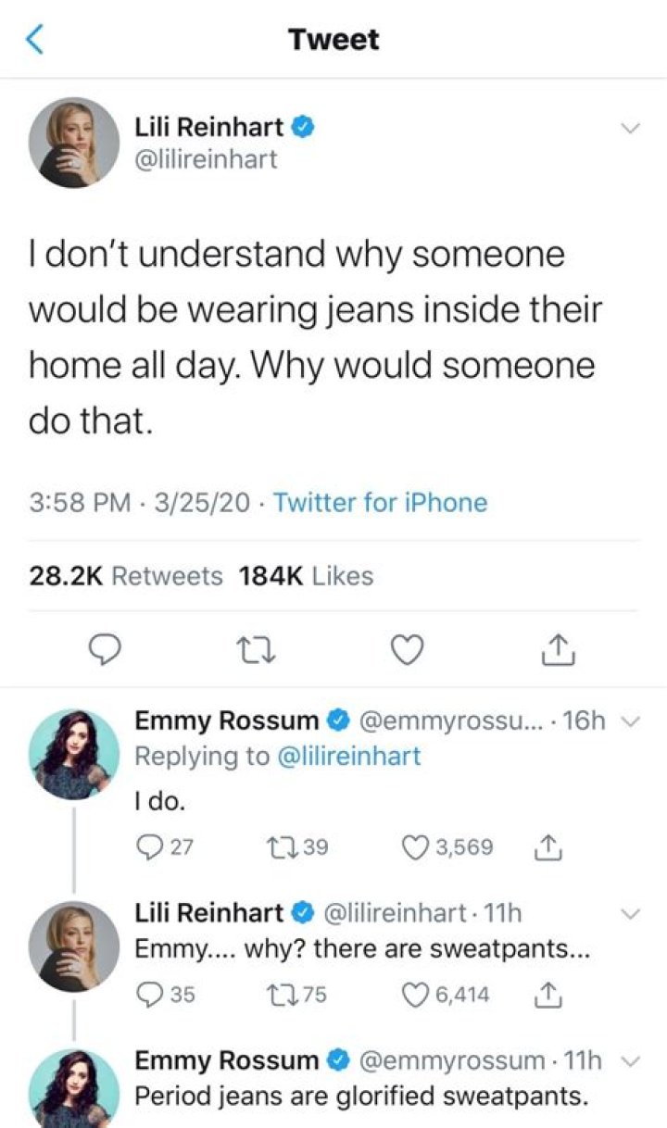Open the reply composer on Lili's tweet

[x=105, y=650]
